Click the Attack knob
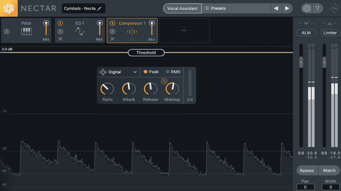Viewport: 341px width, 191px height. click(x=129, y=89)
